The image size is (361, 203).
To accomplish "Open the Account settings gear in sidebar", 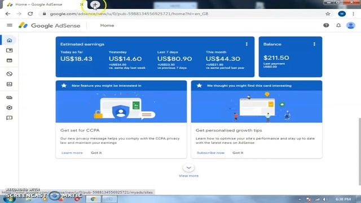I will click(9, 108).
